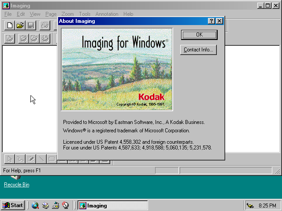This screenshot has width=282, height=211.
Task: Click the View Channels Quick Launch icon
Action: (x=66, y=205)
